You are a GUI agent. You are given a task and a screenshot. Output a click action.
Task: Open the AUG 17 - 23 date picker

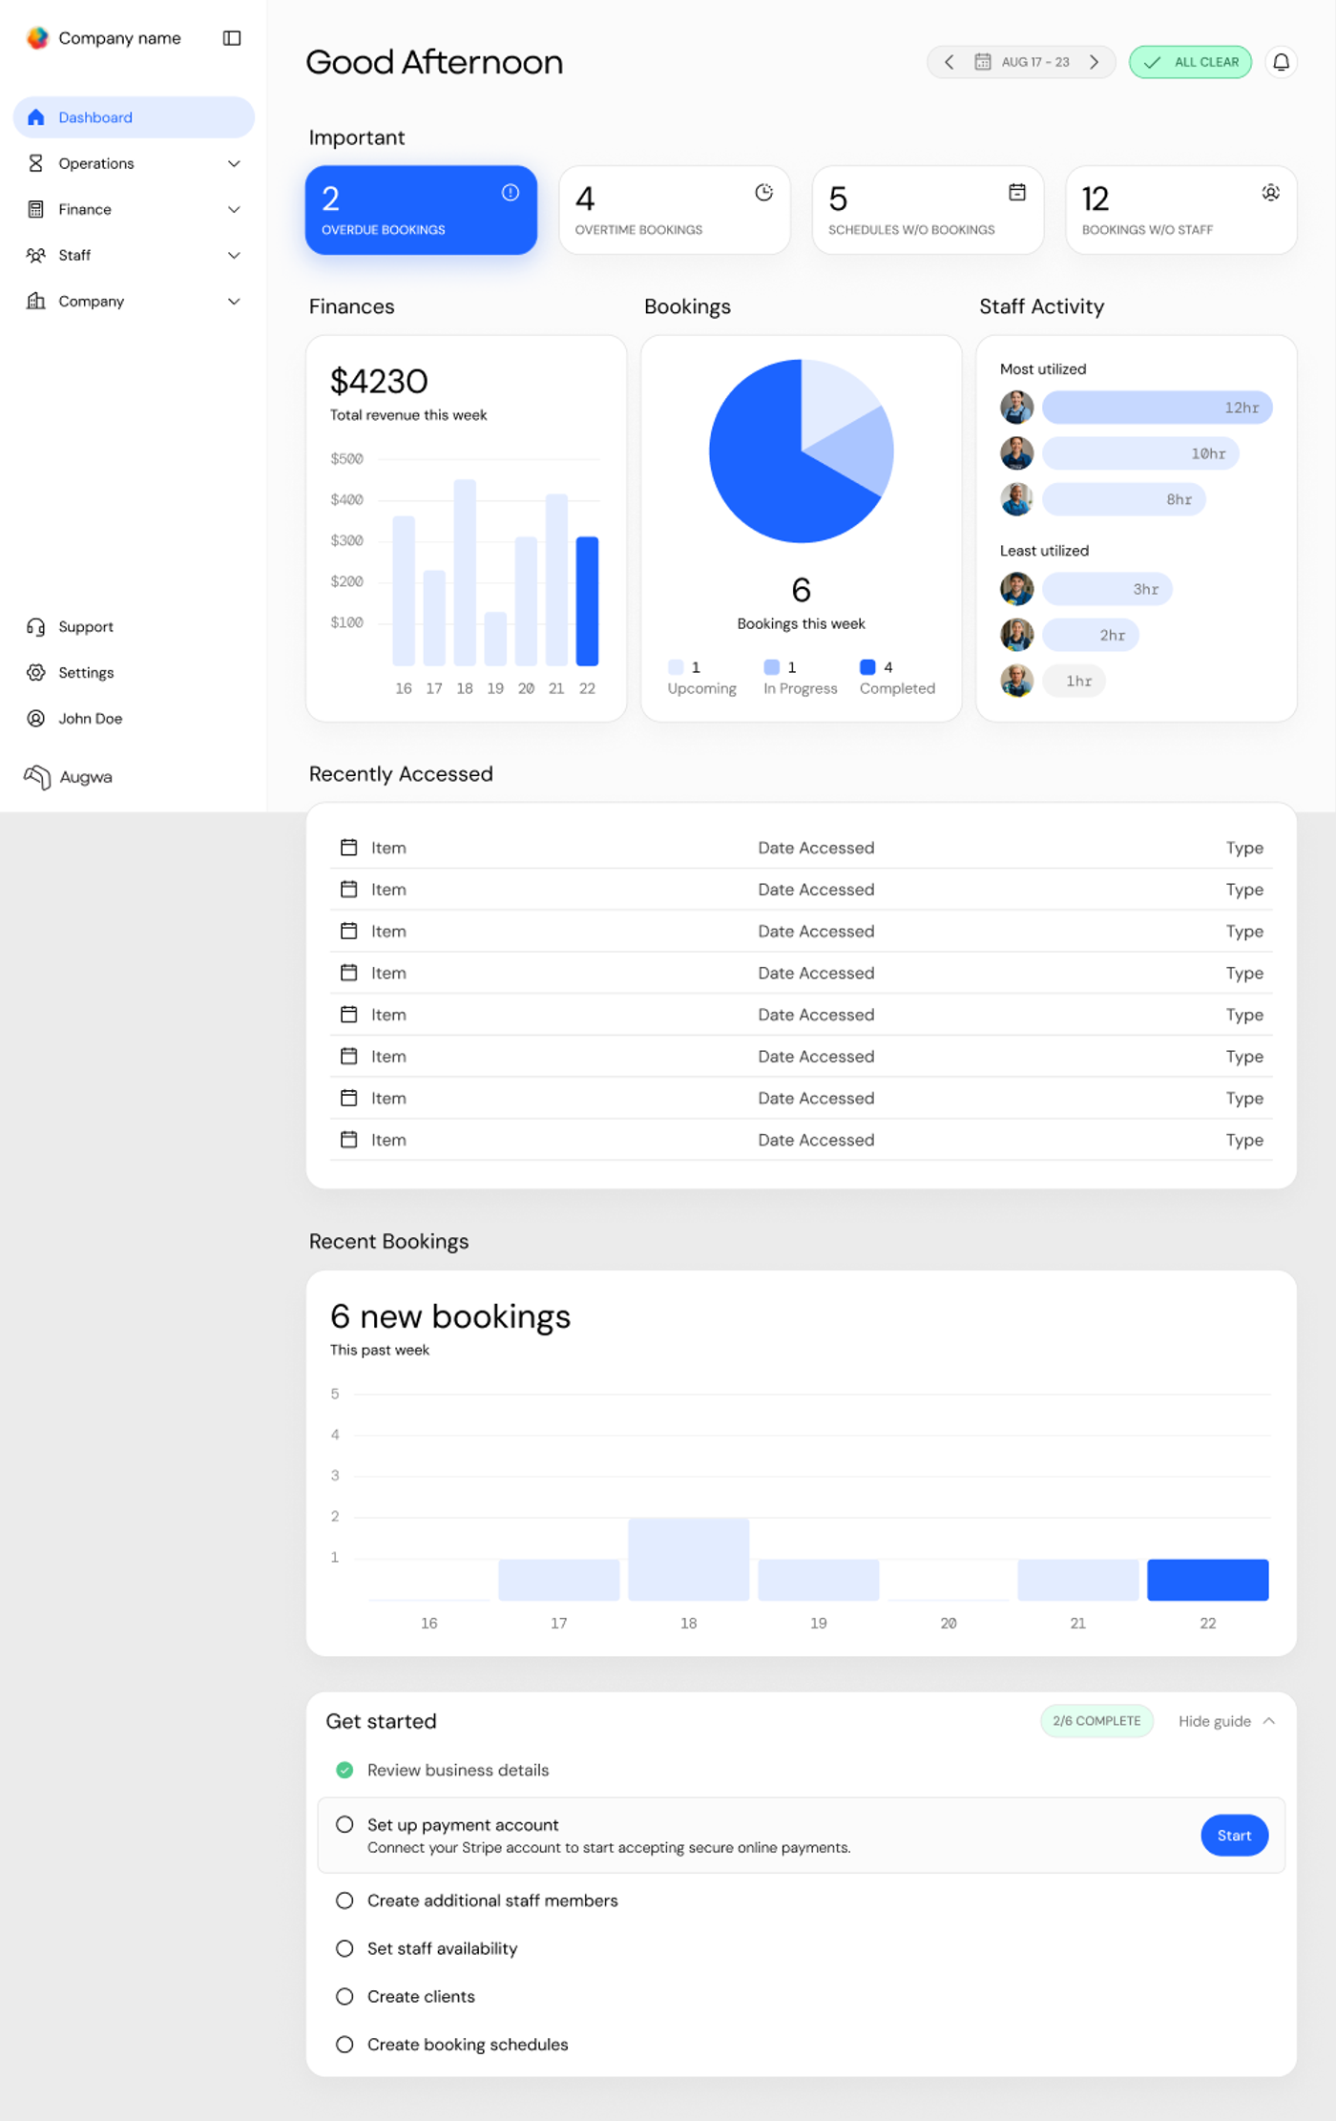tap(1021, 62)
